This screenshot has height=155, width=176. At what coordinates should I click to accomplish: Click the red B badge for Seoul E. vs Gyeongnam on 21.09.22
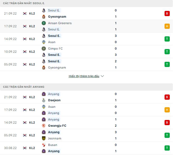(x=167, y=14)
